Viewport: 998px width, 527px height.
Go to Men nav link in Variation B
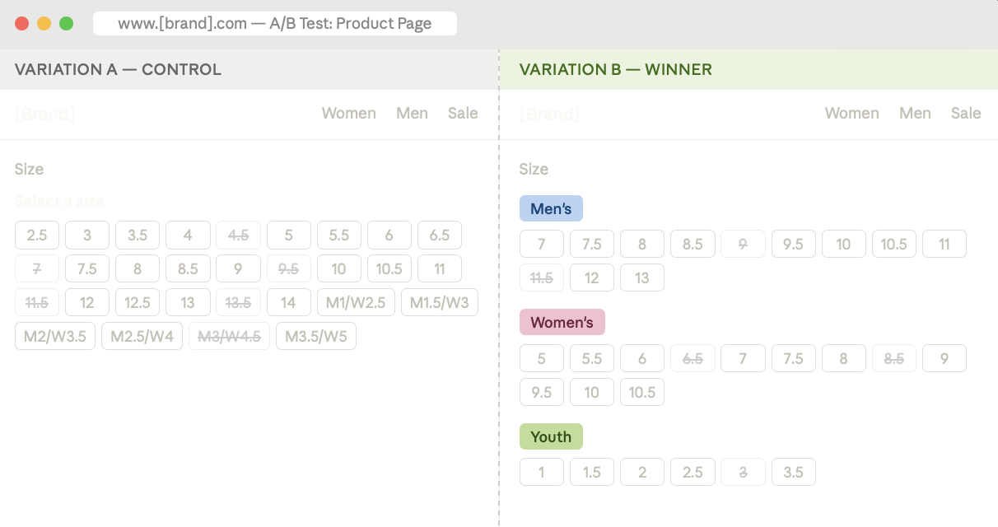[x=915, y=114]
